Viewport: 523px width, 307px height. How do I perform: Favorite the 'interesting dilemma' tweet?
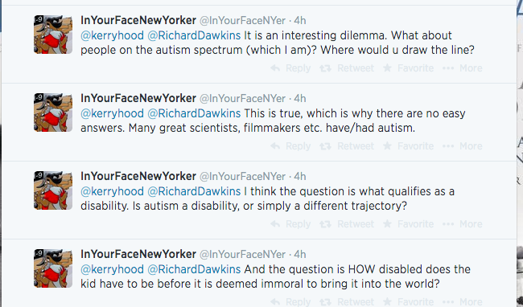pos(408,68)
